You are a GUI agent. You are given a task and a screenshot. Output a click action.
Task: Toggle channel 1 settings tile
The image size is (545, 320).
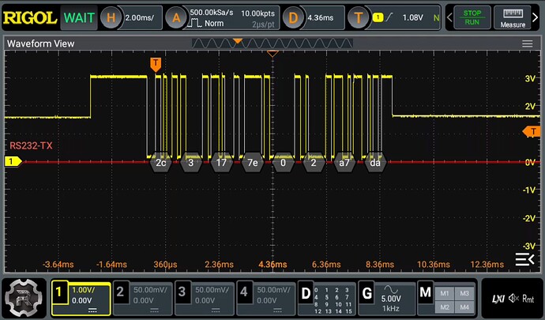[81, 299]
